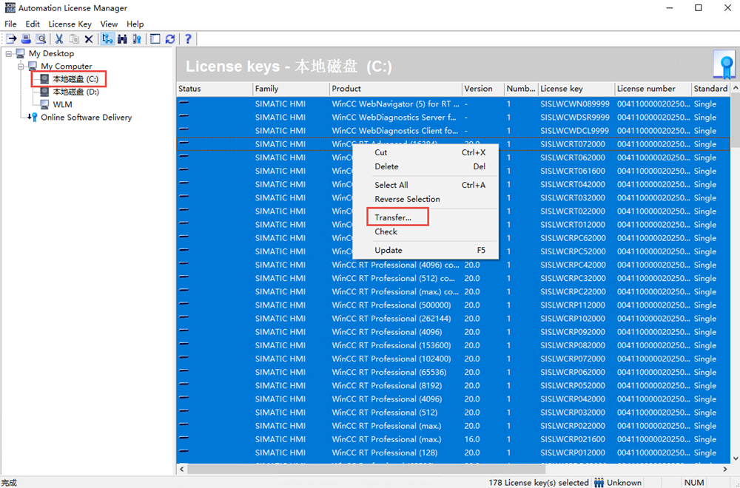Click the license certificate icon in header
This screenshot has height=488, width=740.
[x=724, y=65]
